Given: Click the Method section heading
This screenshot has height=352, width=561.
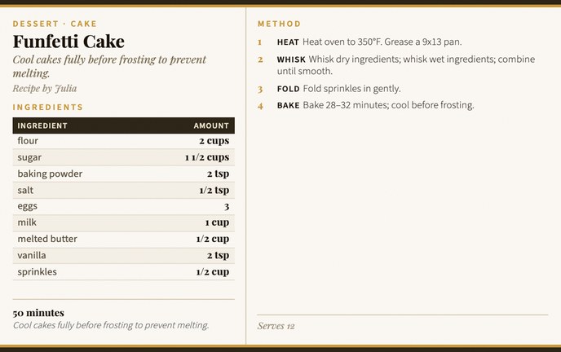Looking at the screenshot, I should coord(279,24).
